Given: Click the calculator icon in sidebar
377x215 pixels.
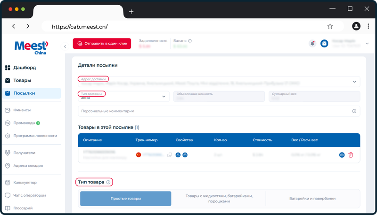Looking at the screenshot, I should point(8,183).
